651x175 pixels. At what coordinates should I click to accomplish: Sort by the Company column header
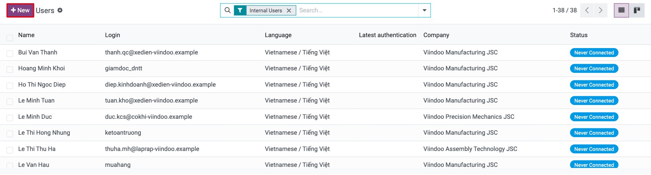click(x=436, y=35)
